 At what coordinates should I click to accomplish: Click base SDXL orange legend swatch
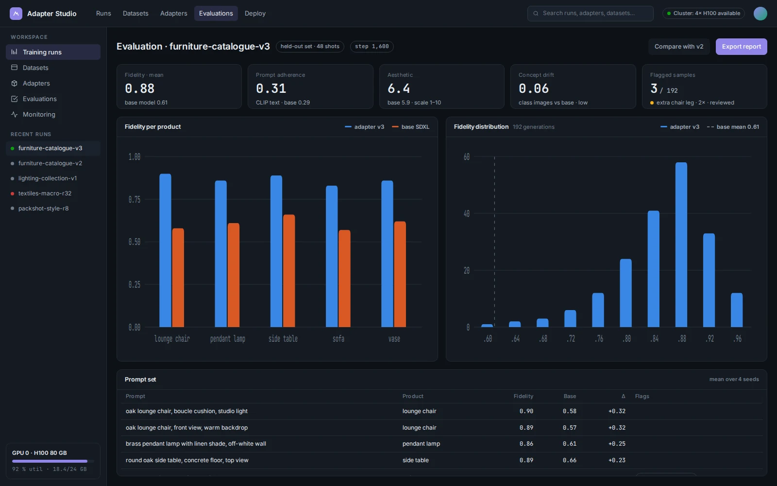[395, 127]
